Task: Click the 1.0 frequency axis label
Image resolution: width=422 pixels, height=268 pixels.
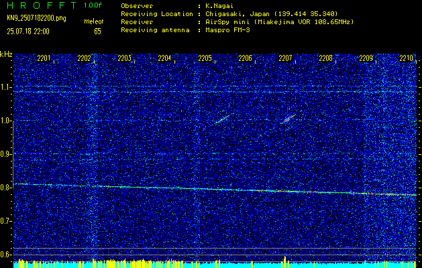Action: tap(5, 121)
